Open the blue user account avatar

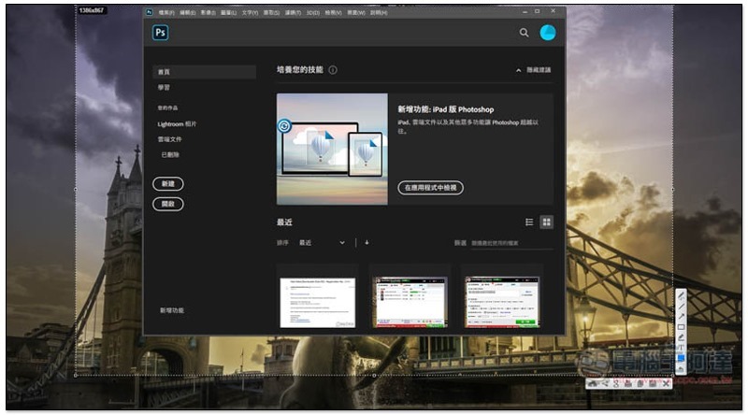click(x=548, y=33)
